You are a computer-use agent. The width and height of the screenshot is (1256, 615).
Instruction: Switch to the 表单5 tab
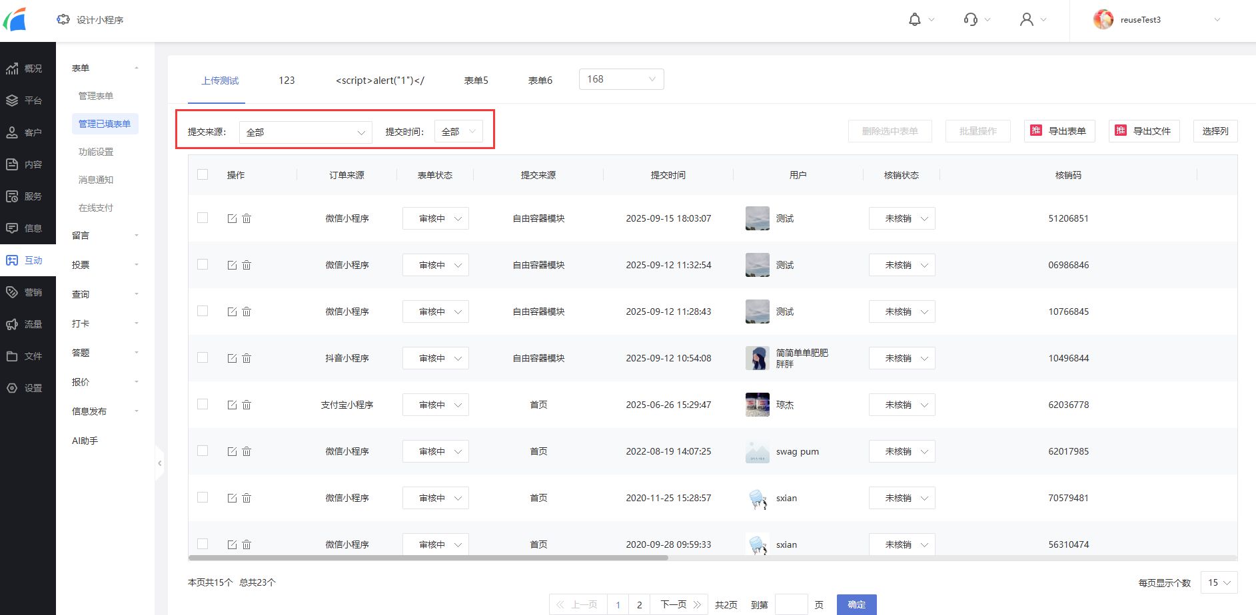(x=476, y=81)
